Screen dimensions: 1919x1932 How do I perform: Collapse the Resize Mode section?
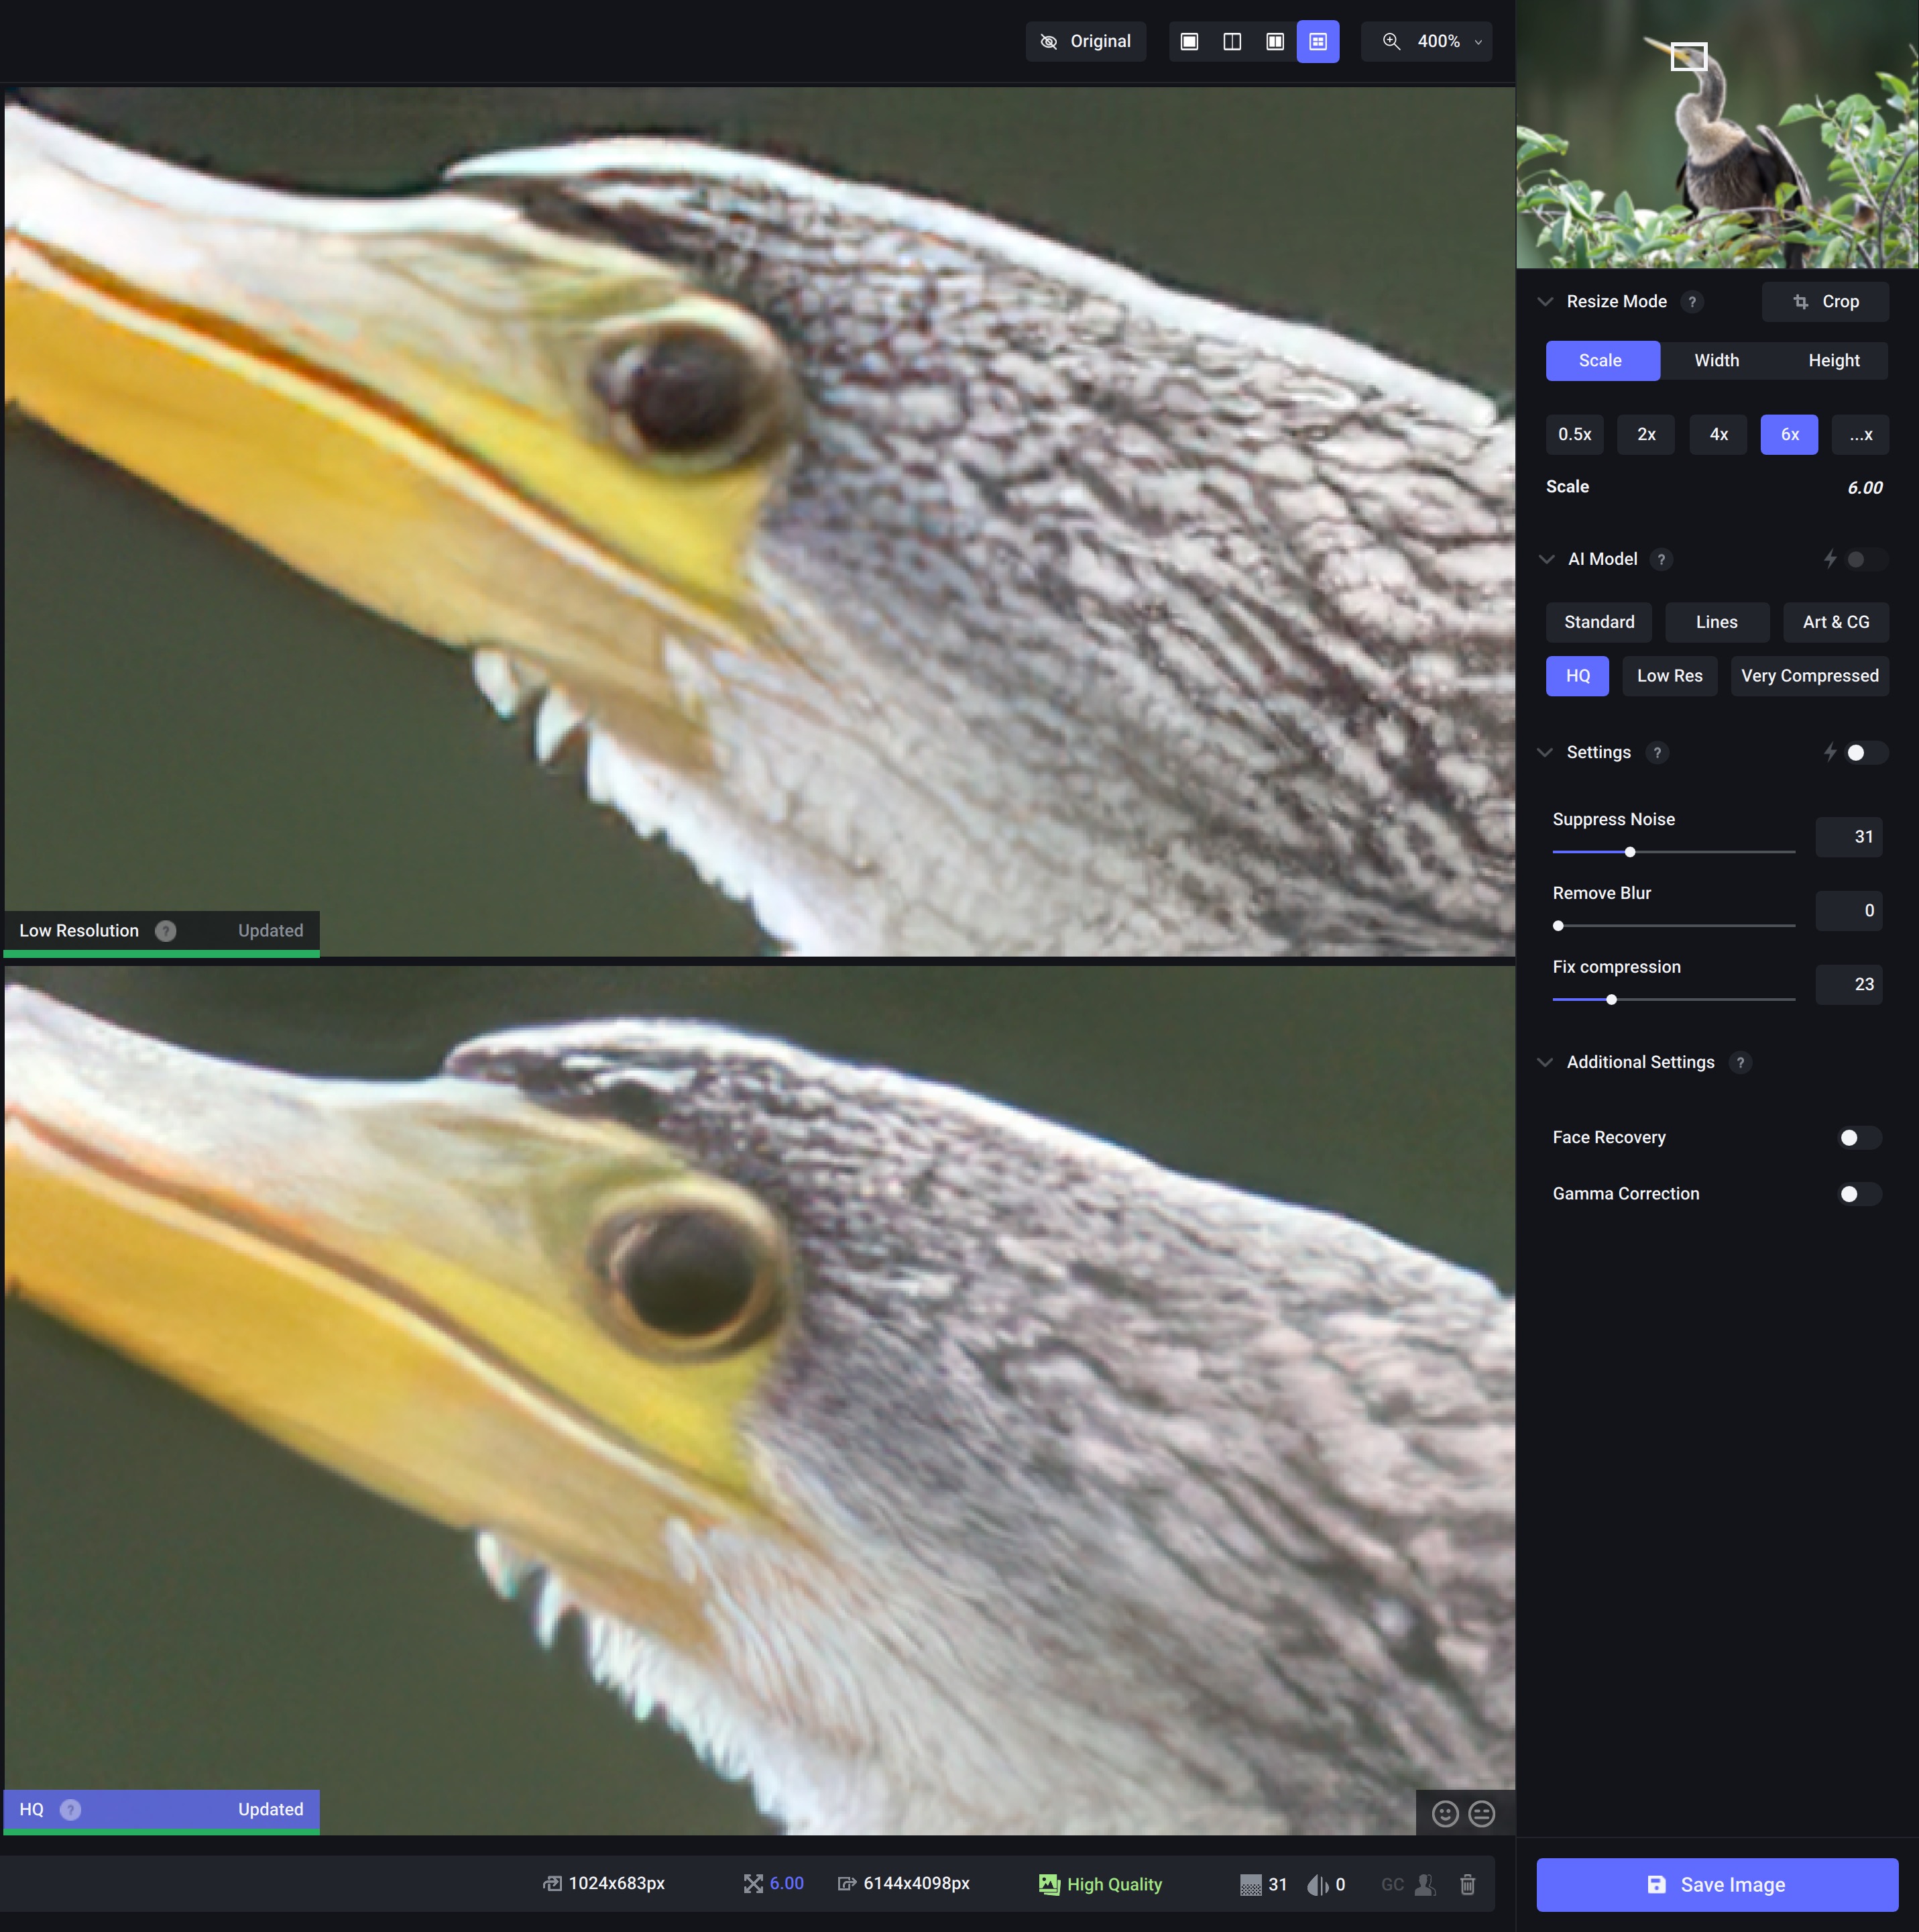coord(1546,301)
